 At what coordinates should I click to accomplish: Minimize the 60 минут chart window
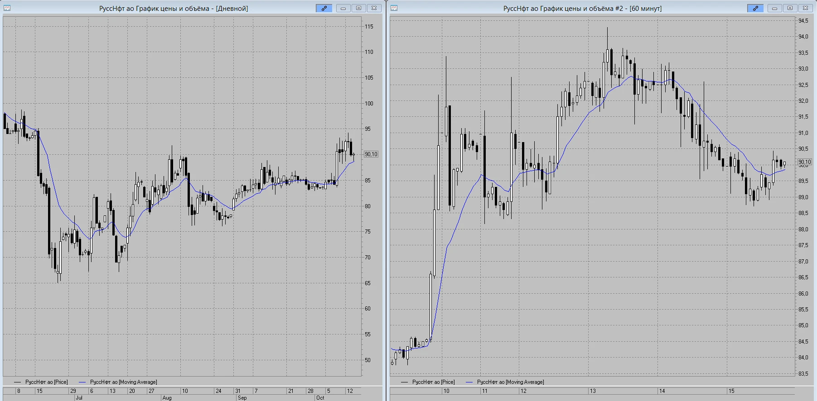(774, 8)
